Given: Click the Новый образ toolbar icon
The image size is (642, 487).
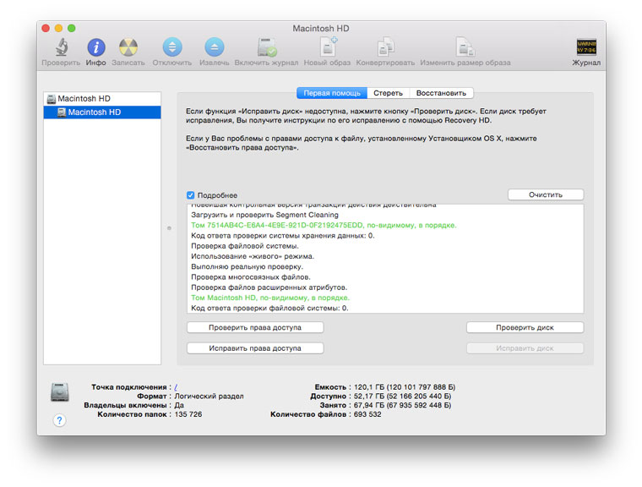Looking at the screenshot, I should click(327, 48).
